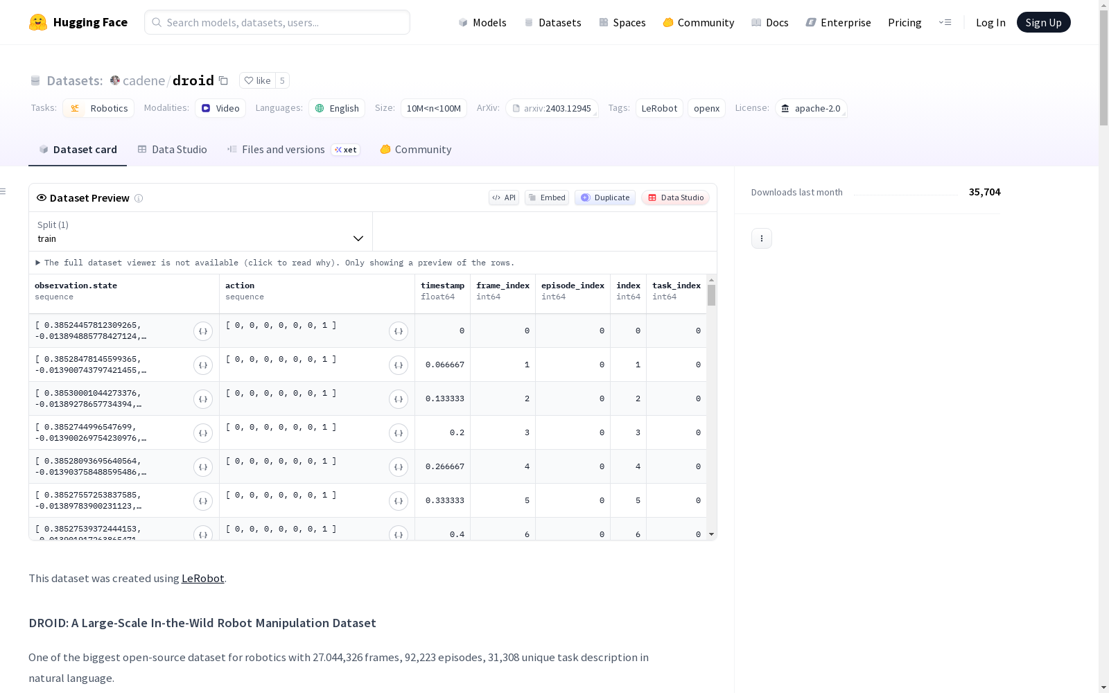Open the dataset Community tab
This screenshot has width=1109, height=693.
tap(416, 150)
